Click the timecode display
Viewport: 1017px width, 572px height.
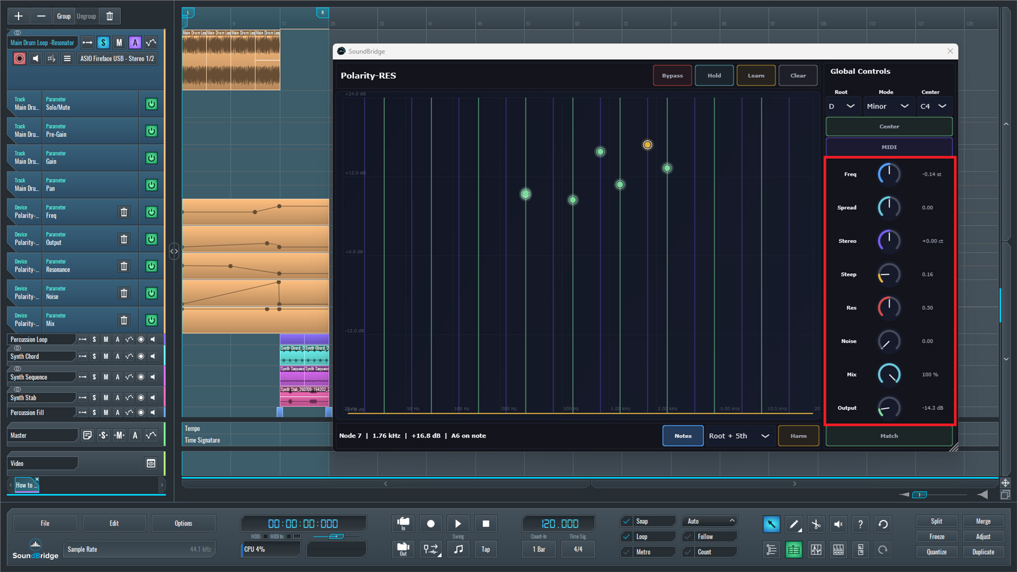coord(303,524)
